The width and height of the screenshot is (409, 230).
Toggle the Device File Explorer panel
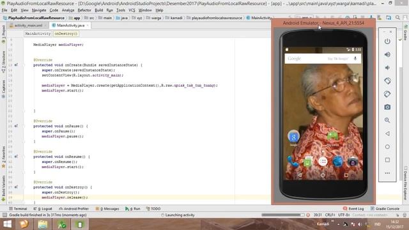coord(406,183)
